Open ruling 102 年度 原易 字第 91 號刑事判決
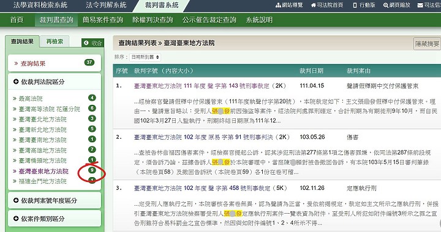The height and width of the screenshot is (232, 441). coord(203,137)
